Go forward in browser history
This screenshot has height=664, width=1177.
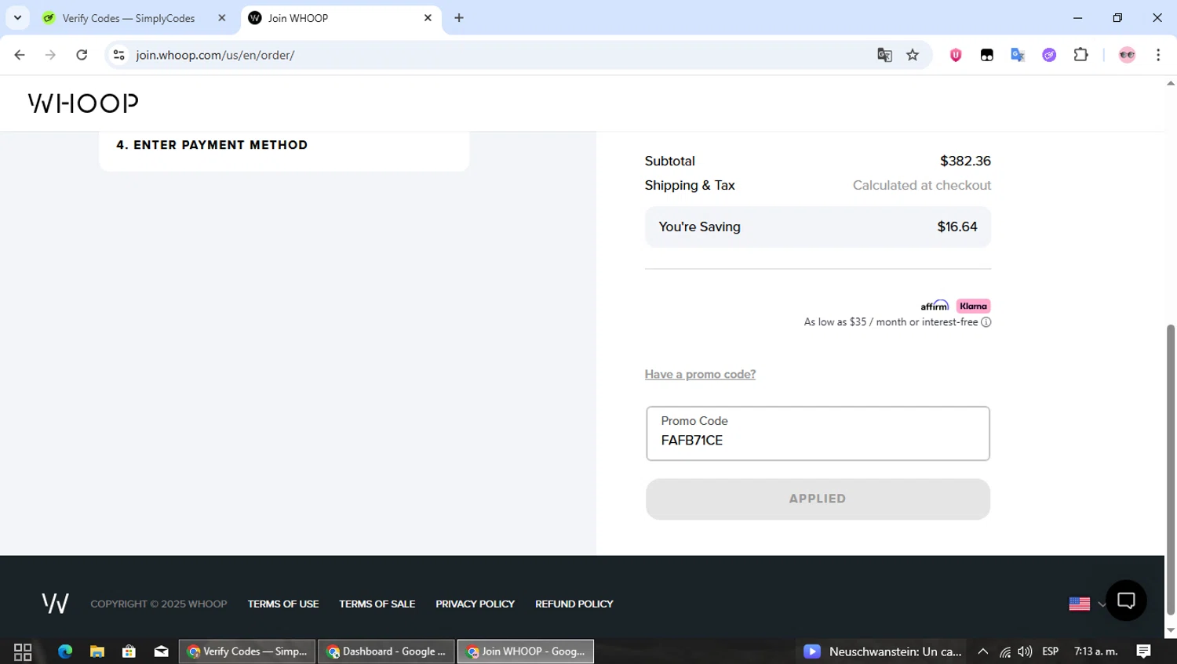(50, 55)
